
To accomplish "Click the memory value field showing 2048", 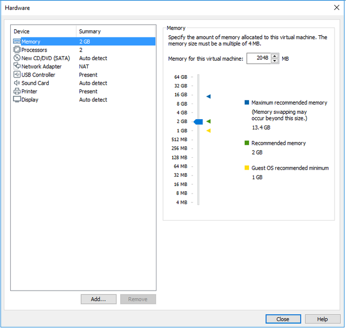I will (x=259, y=59).
